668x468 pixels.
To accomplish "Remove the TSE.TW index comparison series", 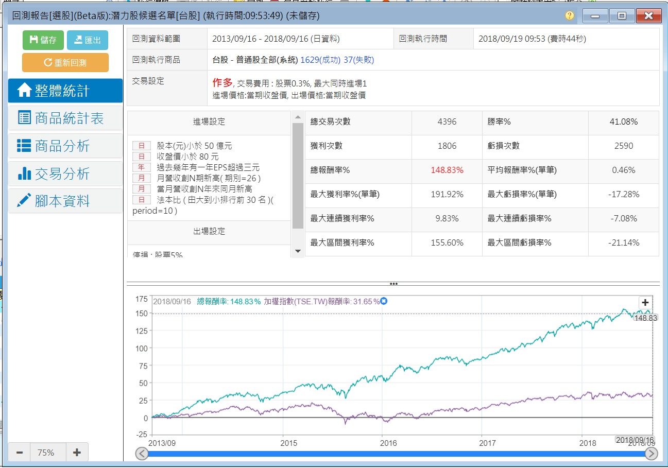I will click(384, 301).
